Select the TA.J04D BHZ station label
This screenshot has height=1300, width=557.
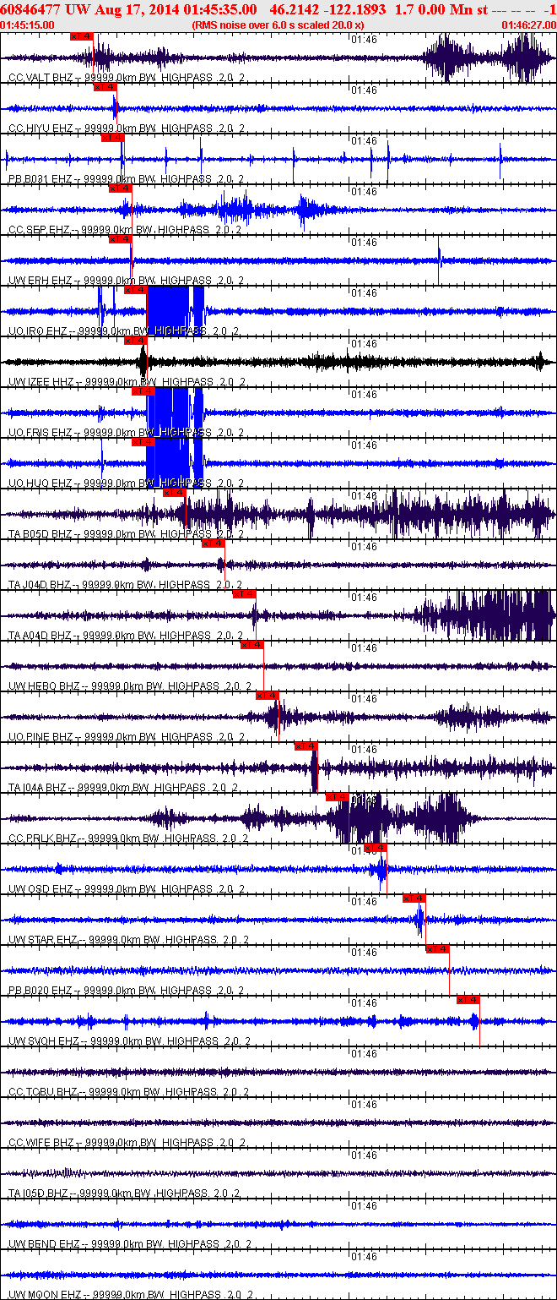tap(41, 585)
